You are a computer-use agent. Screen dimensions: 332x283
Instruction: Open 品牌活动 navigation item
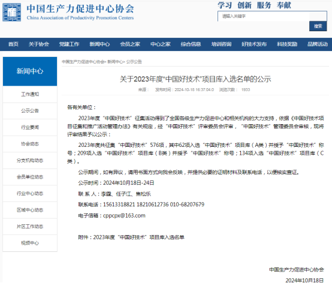[318, 44]
